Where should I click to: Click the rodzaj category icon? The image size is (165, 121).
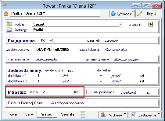coord(9,24)
